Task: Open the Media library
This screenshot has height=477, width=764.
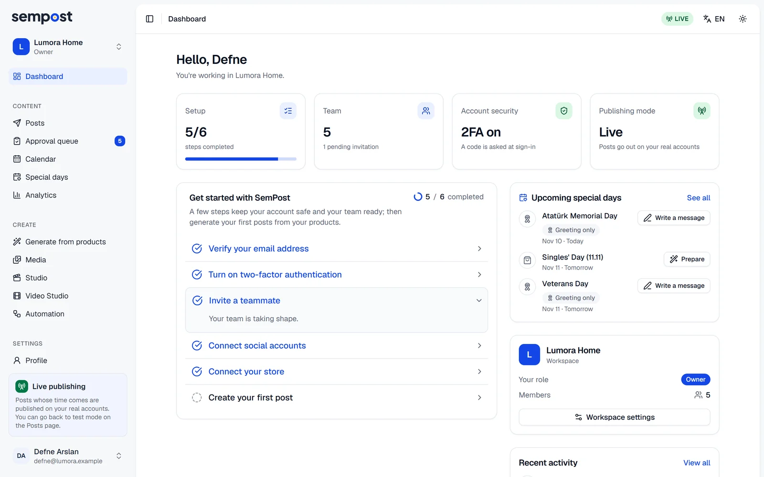Action: click(68, 260)
